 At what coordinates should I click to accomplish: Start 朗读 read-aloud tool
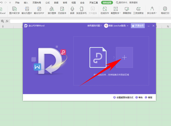point(72,11)
